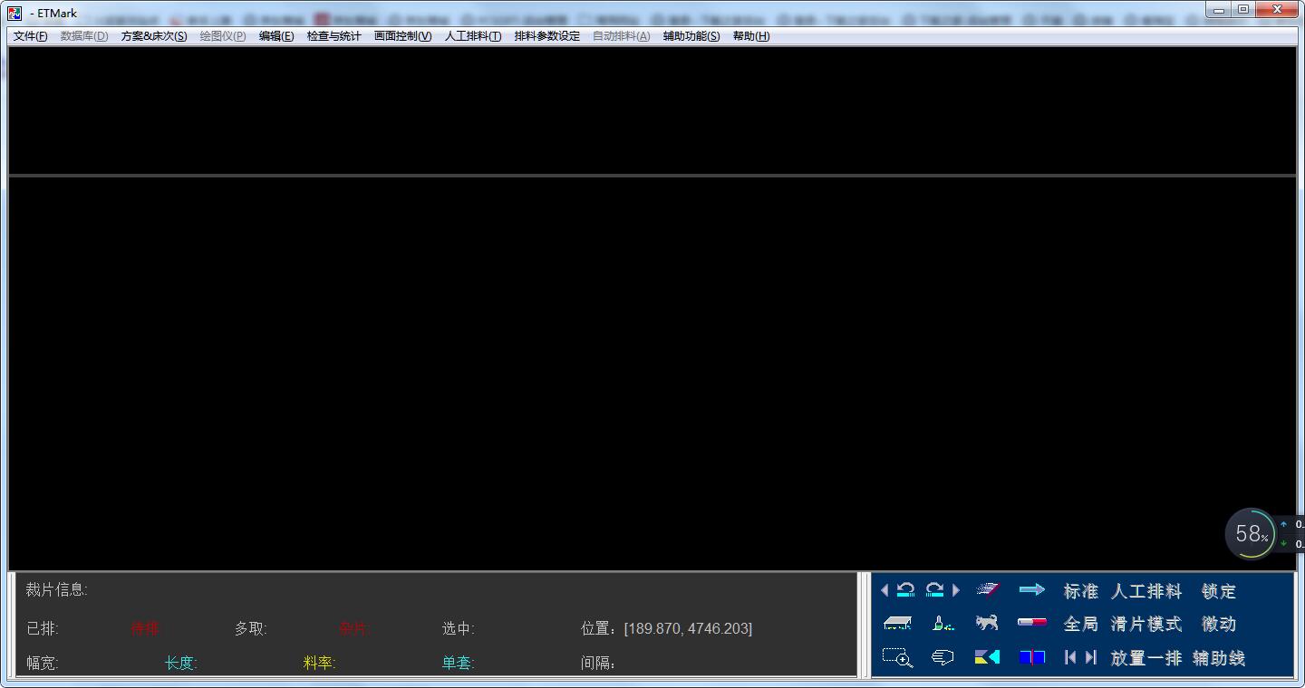The height and width of the screenshot is (688, 1305).
Task: Click the red 待排 label
Action: coord(145,628)
